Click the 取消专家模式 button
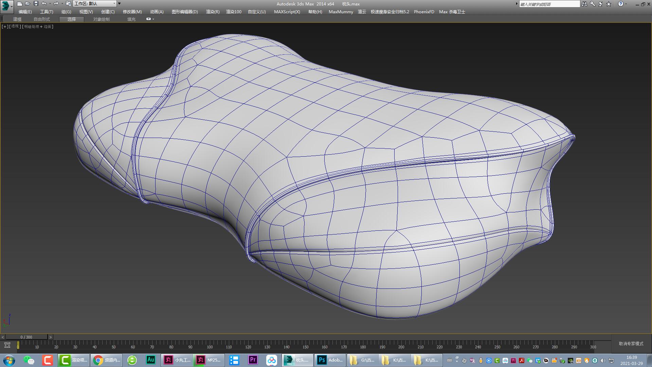The width and height of the screenshot is (652, 367). tap(631, 344)
